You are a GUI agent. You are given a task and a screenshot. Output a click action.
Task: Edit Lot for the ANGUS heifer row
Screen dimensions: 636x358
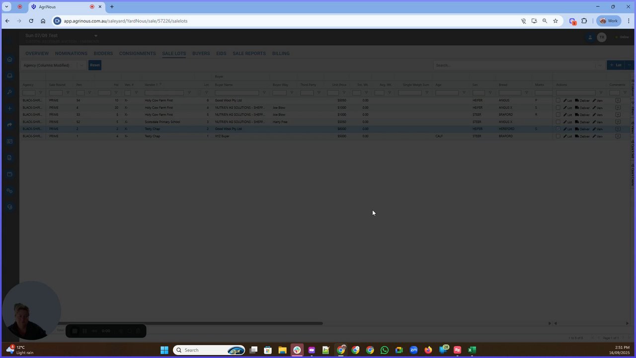[x=567, y=100]
